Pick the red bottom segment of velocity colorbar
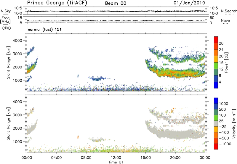The image size is (237, 164). click(216, 147)
